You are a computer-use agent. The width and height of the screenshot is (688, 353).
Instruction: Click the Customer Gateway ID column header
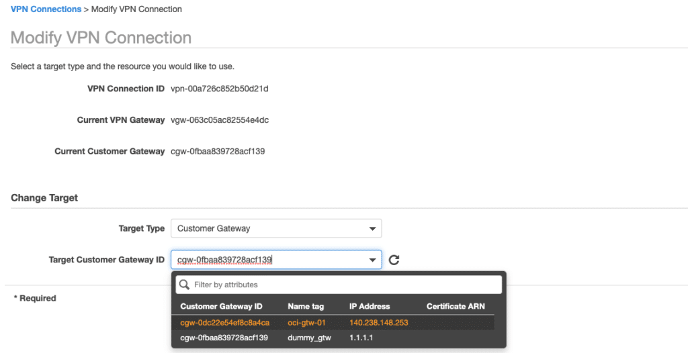(221, 307)
